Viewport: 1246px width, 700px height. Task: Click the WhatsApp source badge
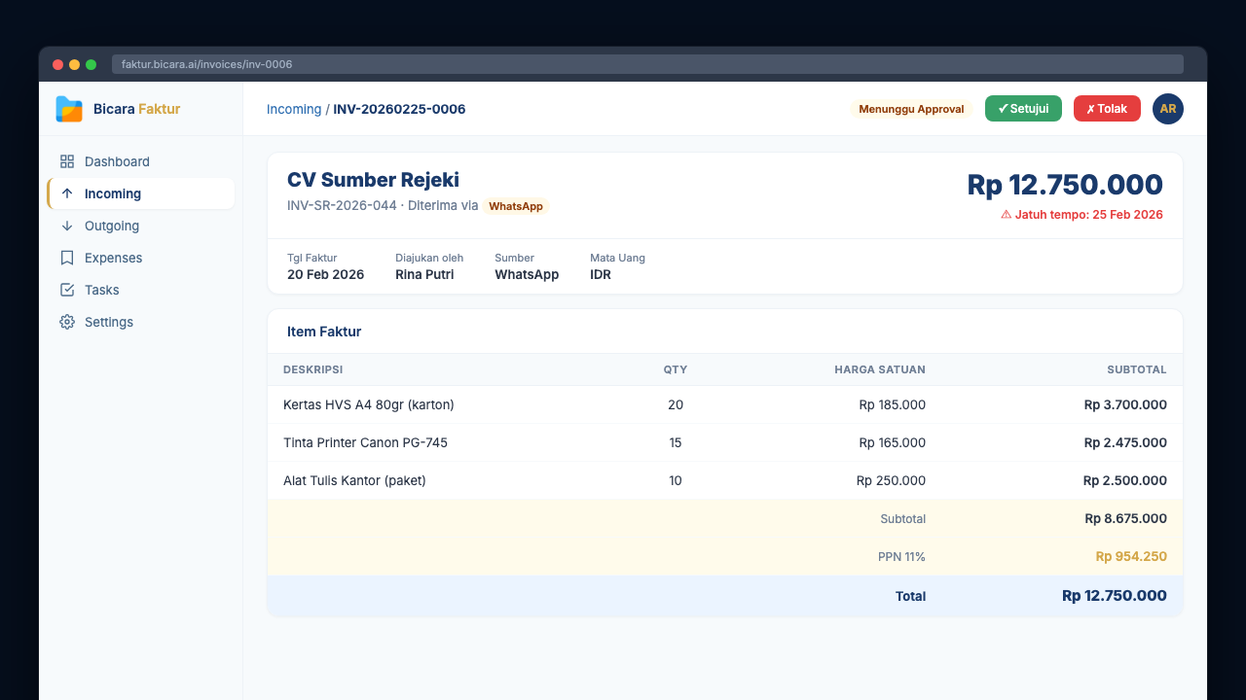(x=516, y=206)
